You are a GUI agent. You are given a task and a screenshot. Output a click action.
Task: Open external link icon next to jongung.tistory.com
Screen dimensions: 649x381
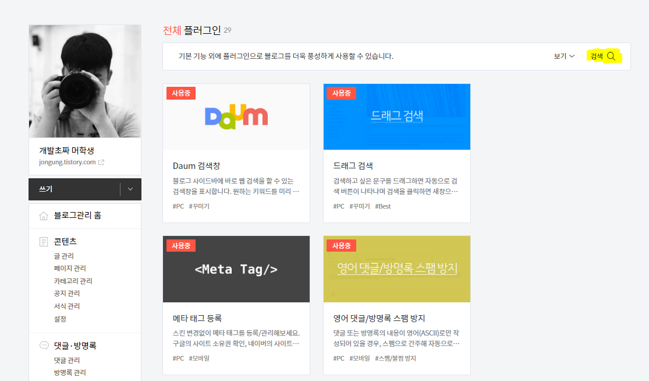101,163
